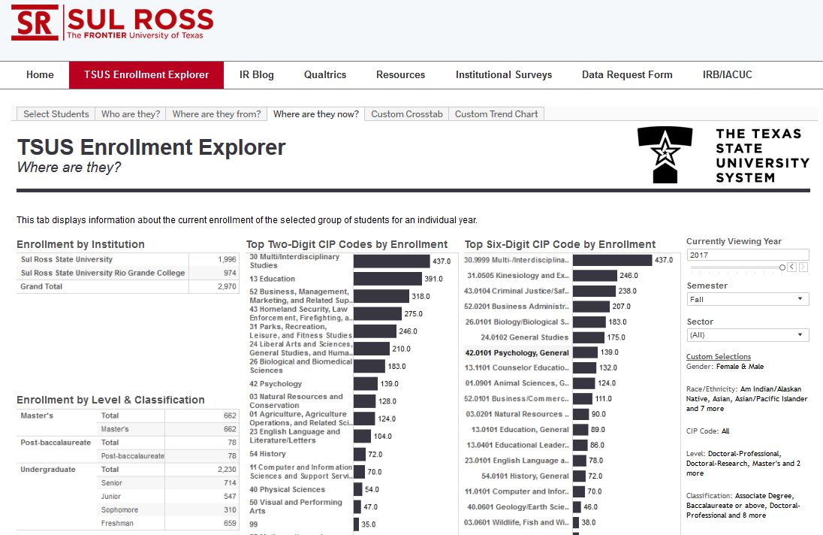Click the 24 Liberal Arts and Sciences label
823x535 pixels.
tap(301, 349)
